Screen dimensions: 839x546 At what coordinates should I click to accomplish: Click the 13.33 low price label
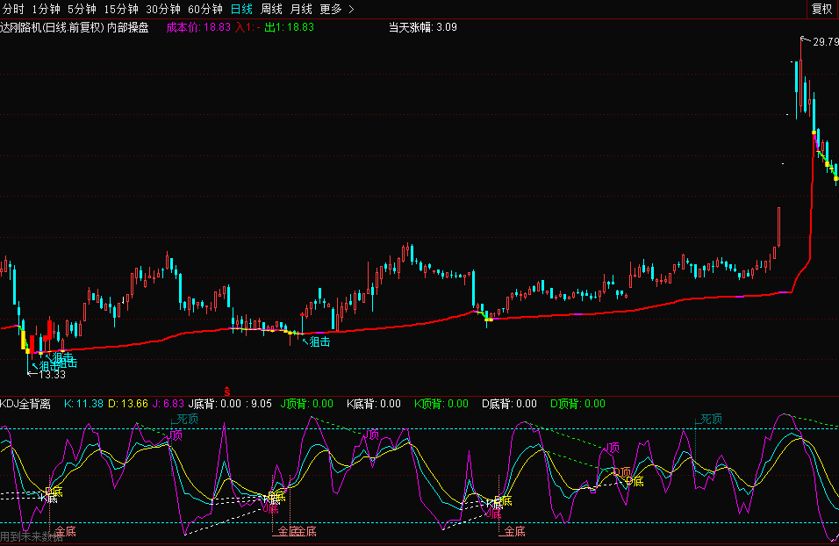point(53,375)
